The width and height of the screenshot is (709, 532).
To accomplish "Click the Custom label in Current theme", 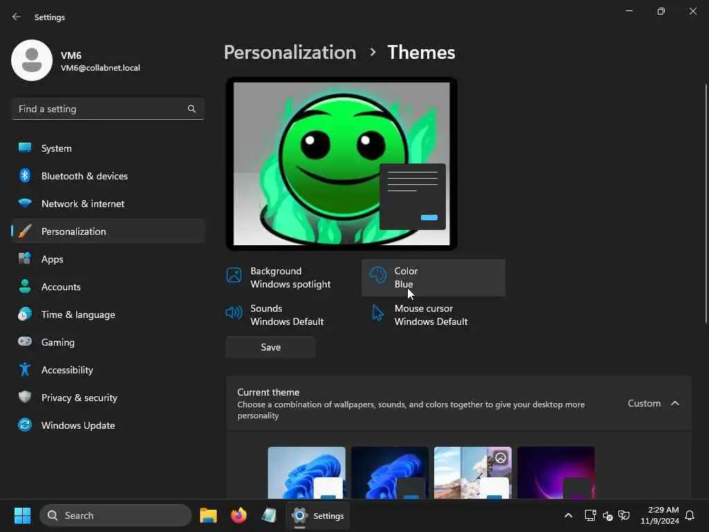I will [x=644, y=403].
